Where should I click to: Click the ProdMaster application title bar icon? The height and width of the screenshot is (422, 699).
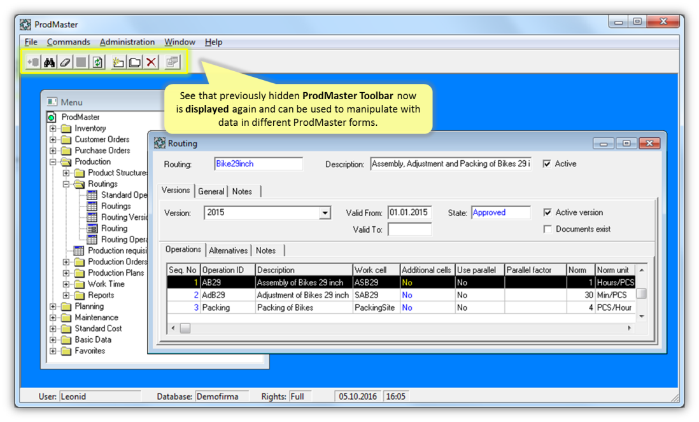pyautogui.click(x=25, y=25)
